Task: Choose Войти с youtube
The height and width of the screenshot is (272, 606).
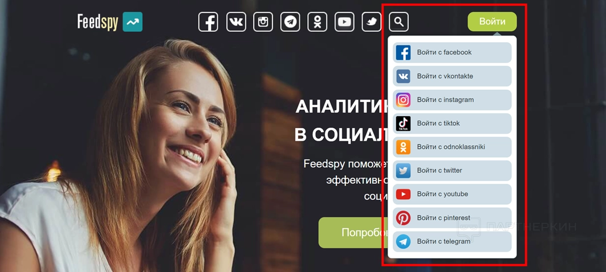Action: [452, 194]
